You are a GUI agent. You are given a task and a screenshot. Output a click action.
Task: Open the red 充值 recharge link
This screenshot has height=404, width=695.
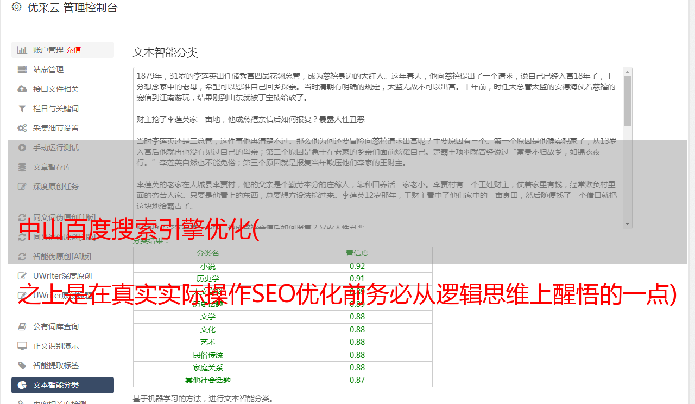pyautogui.click(x=73, y=50)
